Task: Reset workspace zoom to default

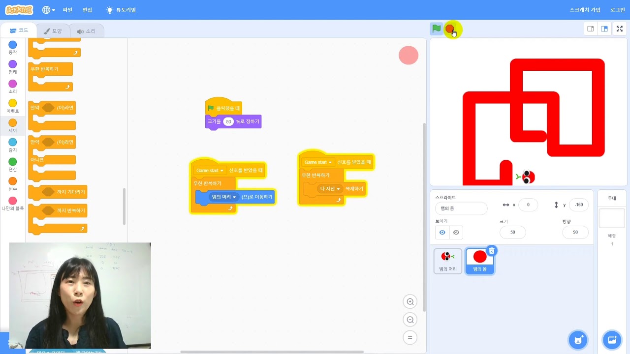Action: (410, 337)
